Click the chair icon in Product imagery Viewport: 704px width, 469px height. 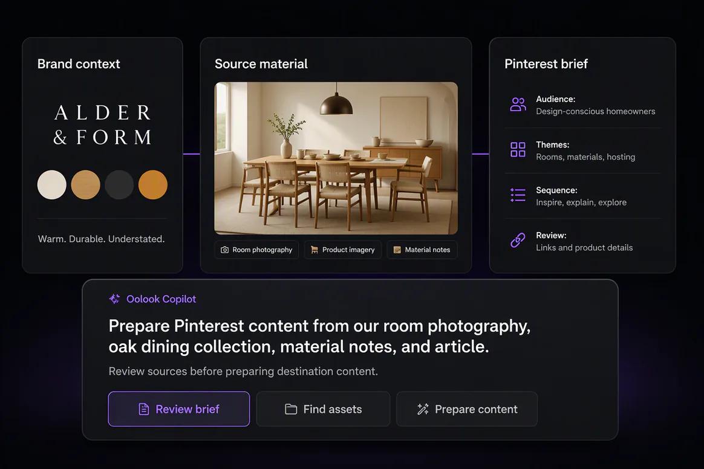pyautogui.click(x=315, y=250)
